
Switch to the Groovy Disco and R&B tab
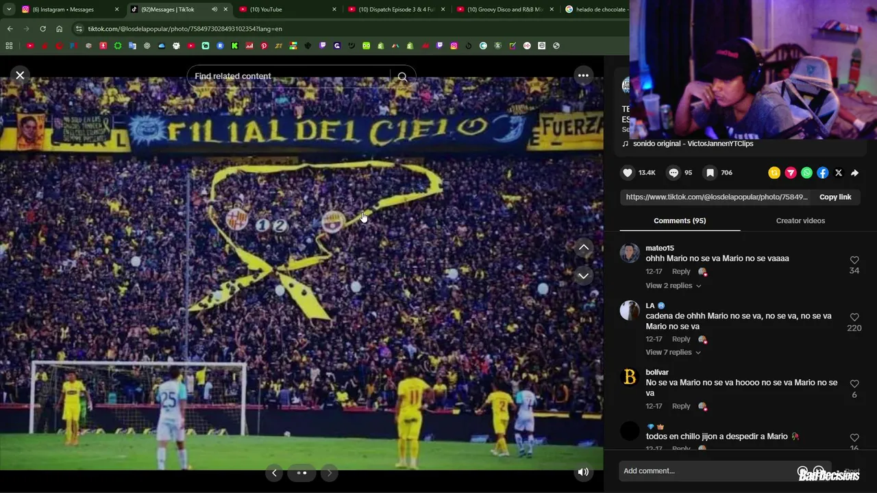[x=506, y=10]
